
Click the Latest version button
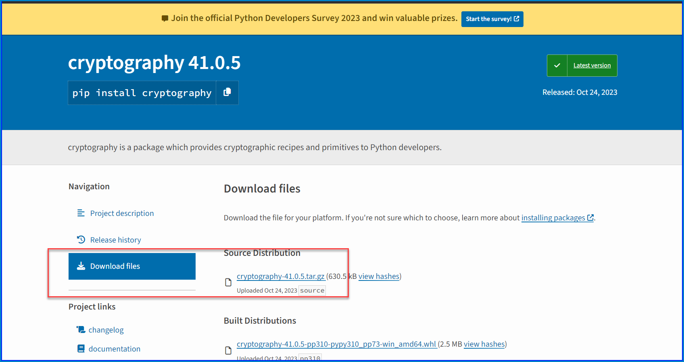pyautogui.click(x=592, y=65)
